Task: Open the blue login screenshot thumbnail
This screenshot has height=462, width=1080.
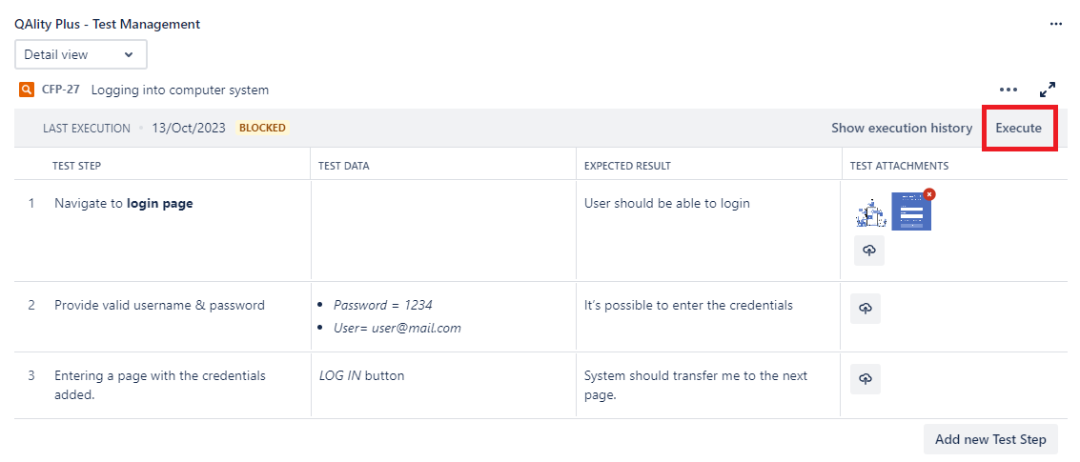Action: click(x=911, y=212)
